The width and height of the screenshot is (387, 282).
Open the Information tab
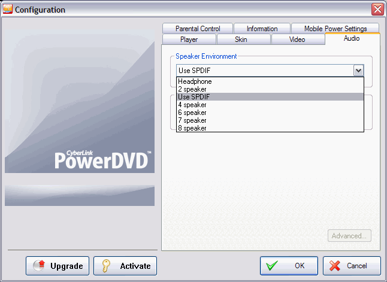262,28
